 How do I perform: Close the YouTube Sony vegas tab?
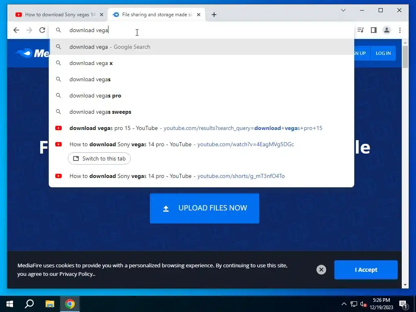tap(101, 15)
